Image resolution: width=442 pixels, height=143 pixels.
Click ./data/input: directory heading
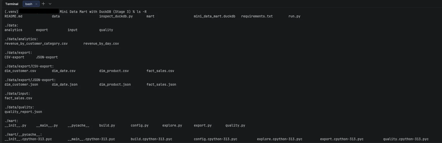point(17,94)
